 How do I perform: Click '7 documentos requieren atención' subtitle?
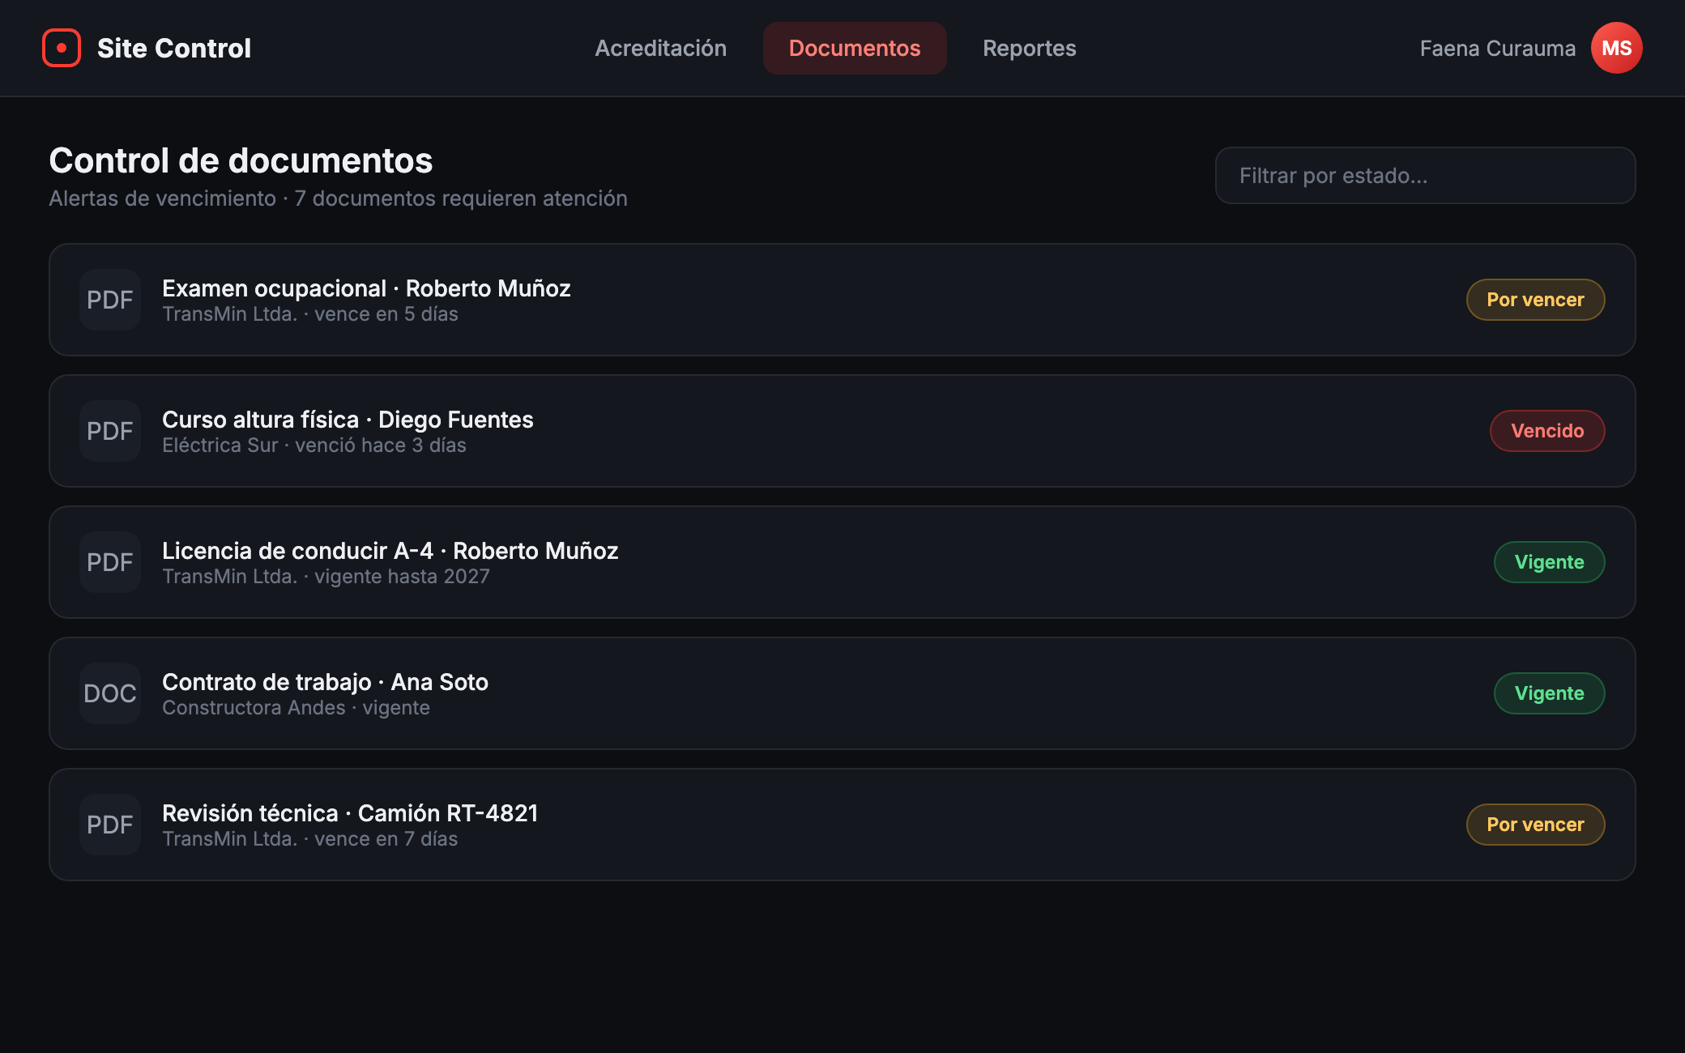(x=461, y=198)
